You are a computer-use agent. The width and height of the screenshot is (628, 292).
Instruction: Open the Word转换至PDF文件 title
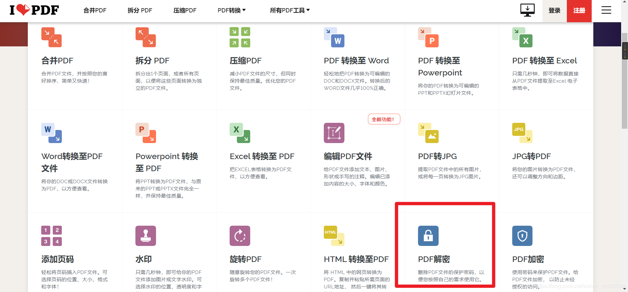pyautogui.click(x=72, y=162)
